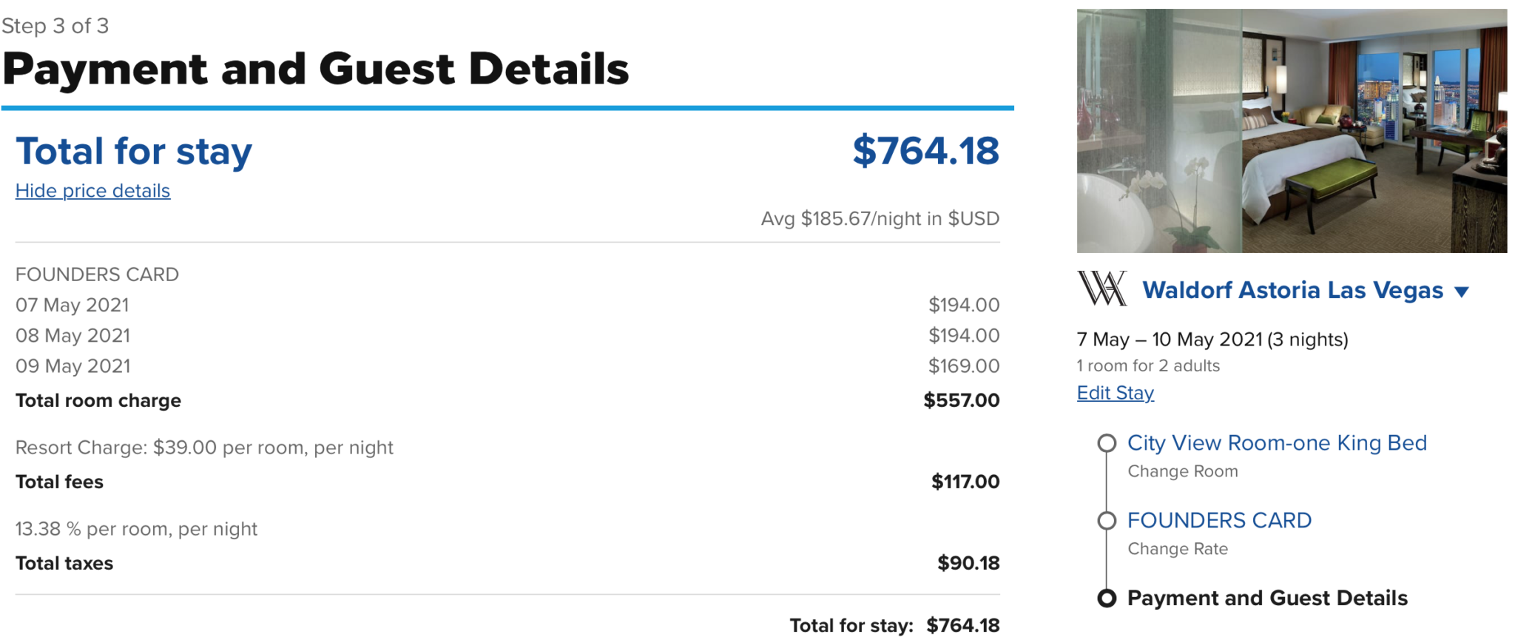Click the large $764.18 total amount
Image resolution: width=1515 pixels, height=637 pixels.
click(x=925, y=151)
